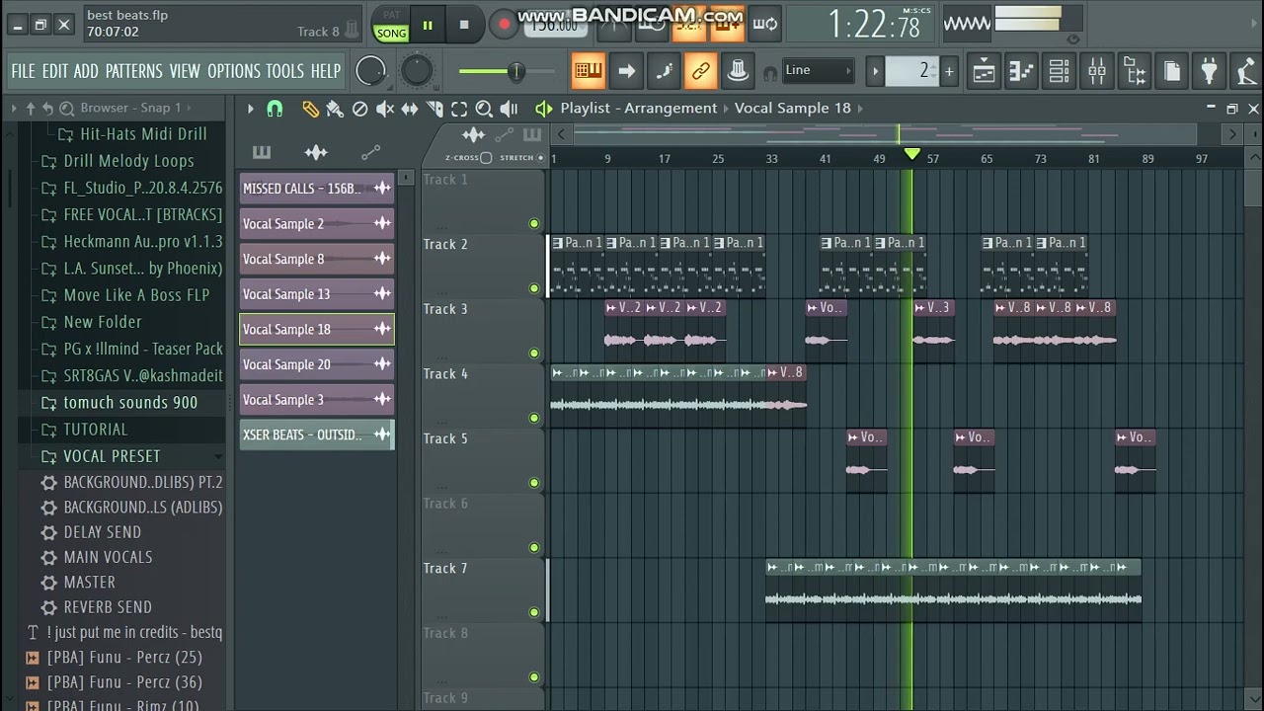
Task: Click the record button
Action: 504,26
